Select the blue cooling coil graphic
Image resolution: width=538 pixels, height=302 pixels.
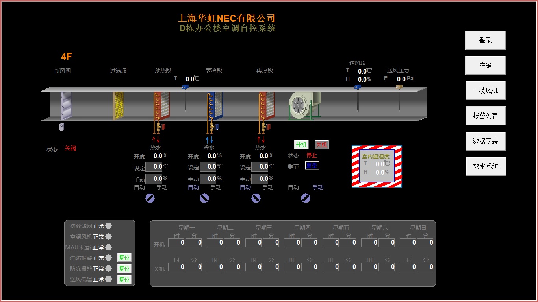[215, 105]
